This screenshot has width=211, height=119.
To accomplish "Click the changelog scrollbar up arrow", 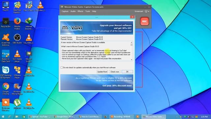I will point(132,43).
